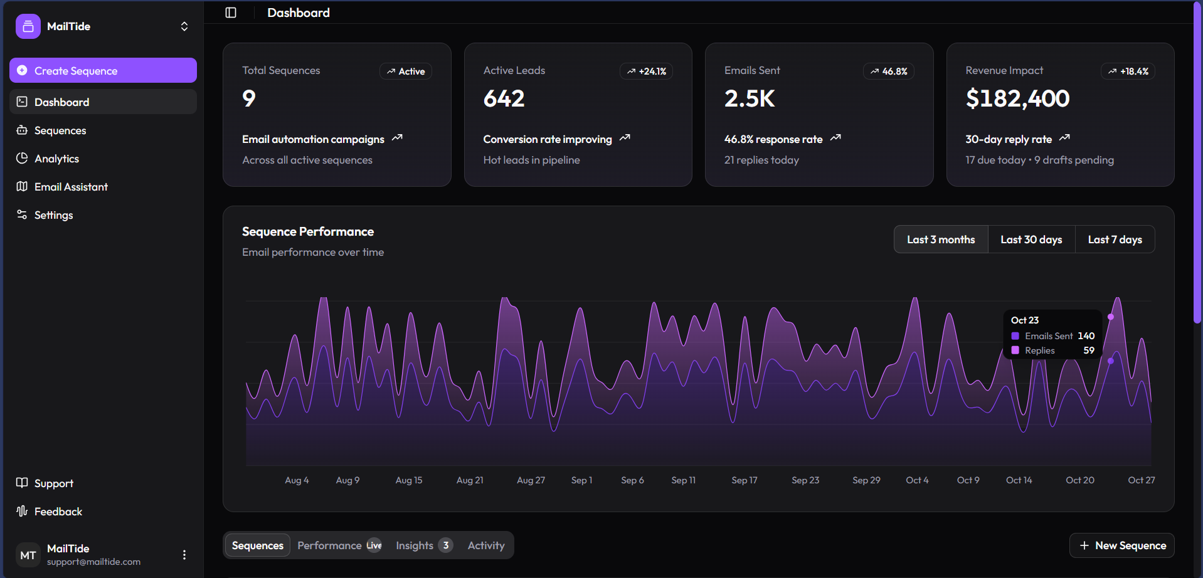This screenshot has height=578, width=1203.
Task: Switch chart to Last 30 days
Action: 1031,239
